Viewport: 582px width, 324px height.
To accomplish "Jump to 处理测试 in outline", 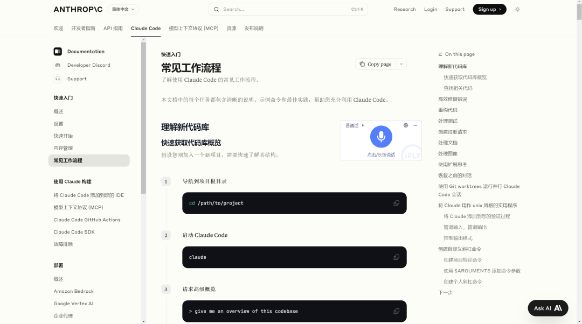I will (x=448, y=121).
